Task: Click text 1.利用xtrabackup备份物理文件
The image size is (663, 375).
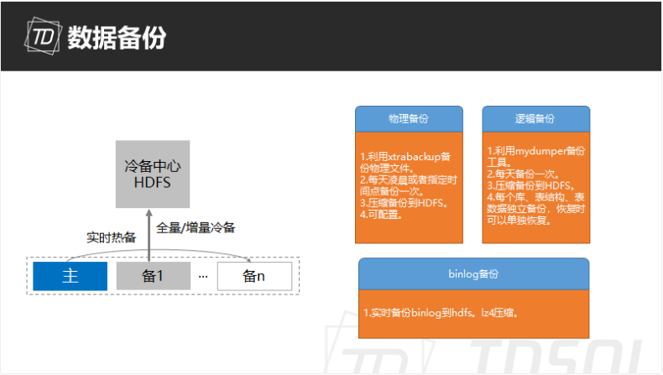Action: 405,163
